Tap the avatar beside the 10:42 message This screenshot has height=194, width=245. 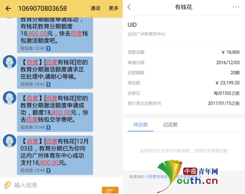pyautogui.click(x=9, y=62)
